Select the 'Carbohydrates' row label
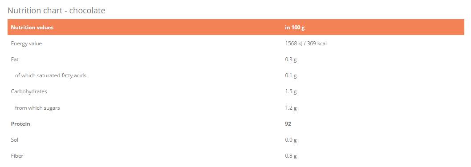Screen dimensions: 471x167 click(29, 91)
